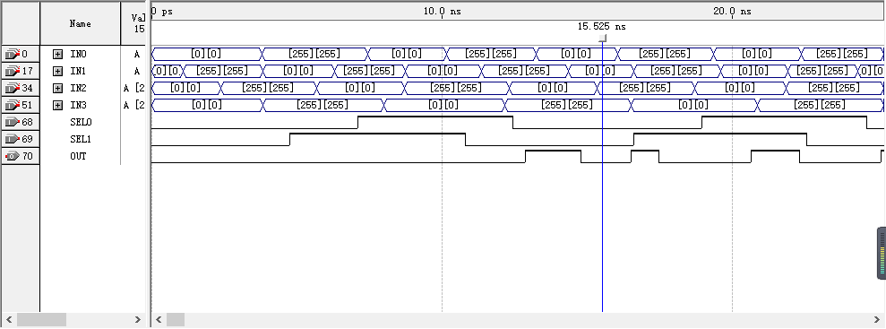Expand the IN3 bus group
Viewport: 886px width, 329px height.
pyautogui.click(x=57, y=105)
